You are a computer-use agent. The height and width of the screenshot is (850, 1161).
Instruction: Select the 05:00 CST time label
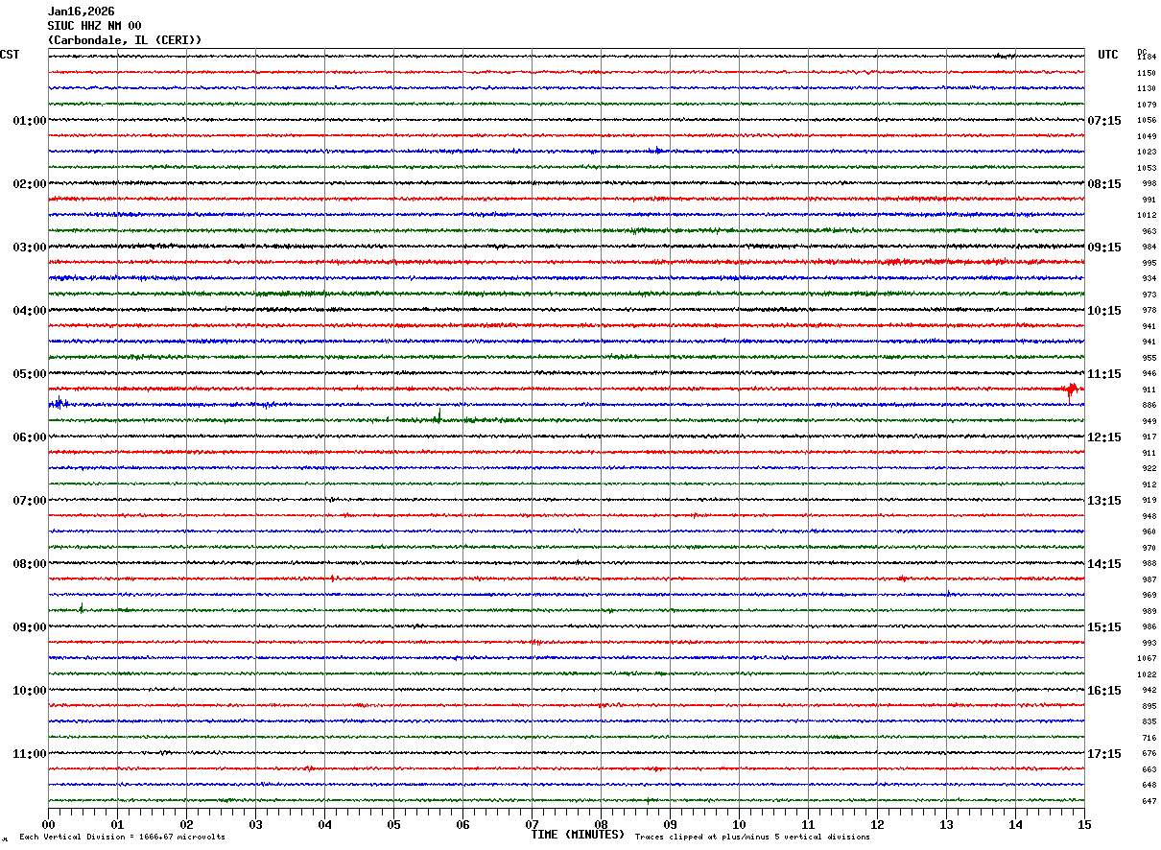tap(30, 374)
